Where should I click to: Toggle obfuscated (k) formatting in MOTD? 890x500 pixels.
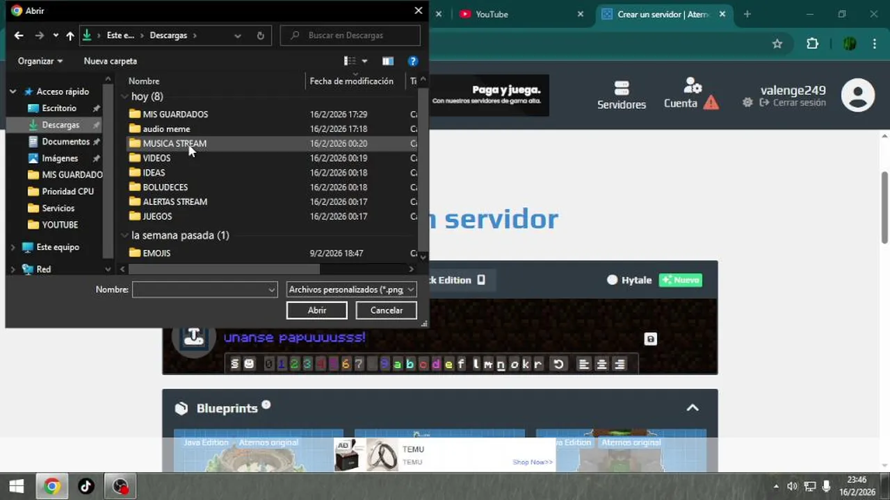coord(526,364)
